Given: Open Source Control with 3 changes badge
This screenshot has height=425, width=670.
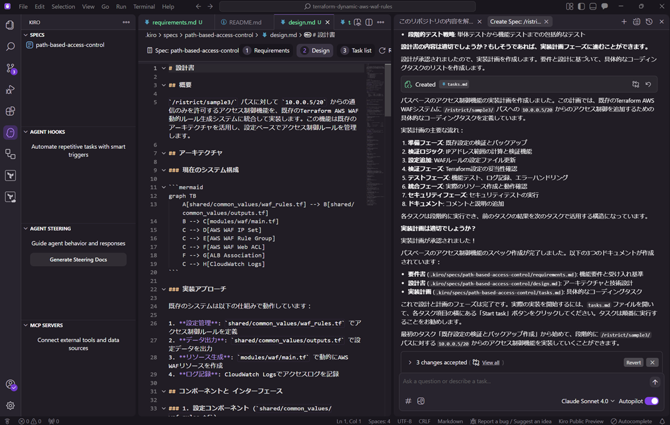Looking at the screenshot, I should tap(10, 68).
